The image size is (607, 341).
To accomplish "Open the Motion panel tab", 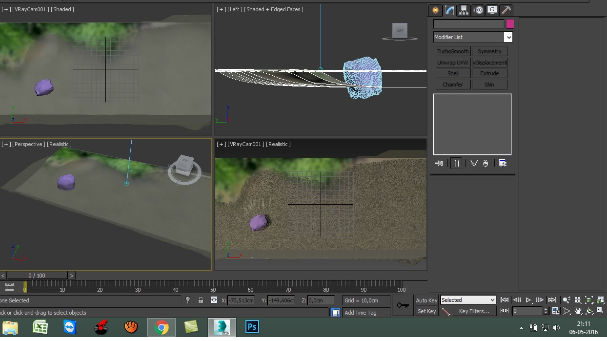I will click(478, 10).
